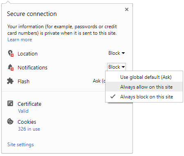Open the Learn more link
Screen dimensions: 184x156
click(x=20, y=40)
